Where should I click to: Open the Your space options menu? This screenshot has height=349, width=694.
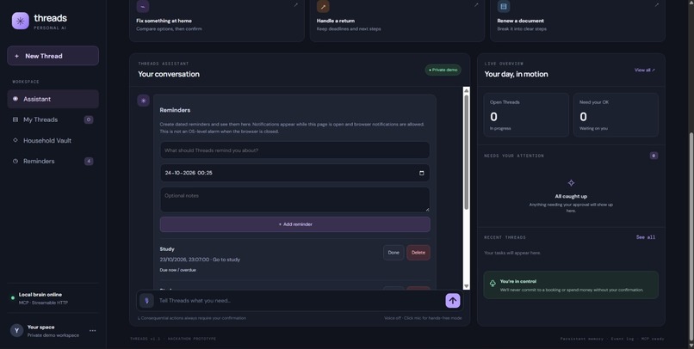coord(92,330)
